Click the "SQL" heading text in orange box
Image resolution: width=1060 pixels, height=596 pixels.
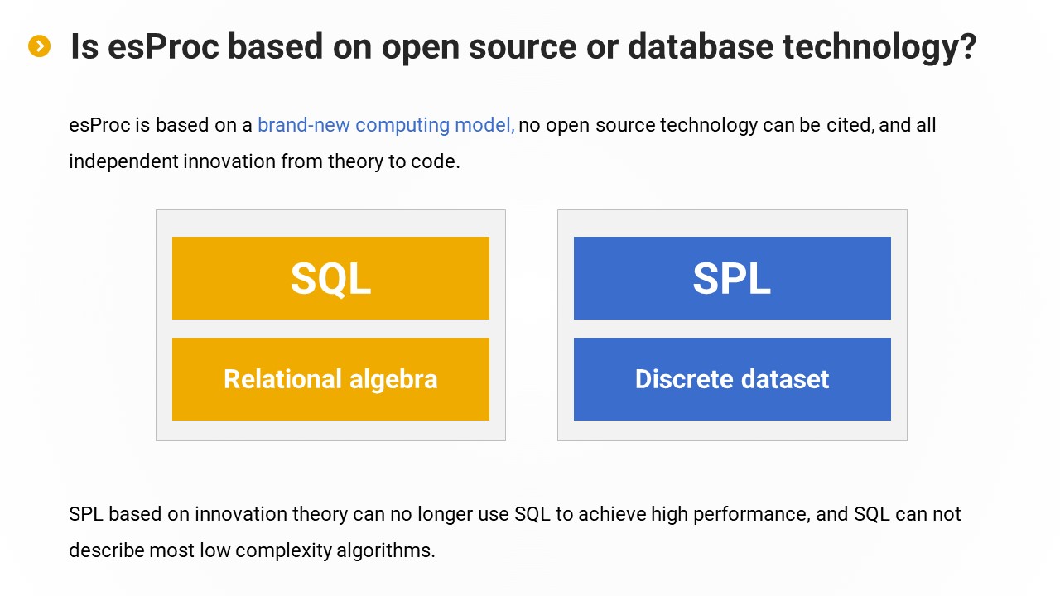[330, 278]
